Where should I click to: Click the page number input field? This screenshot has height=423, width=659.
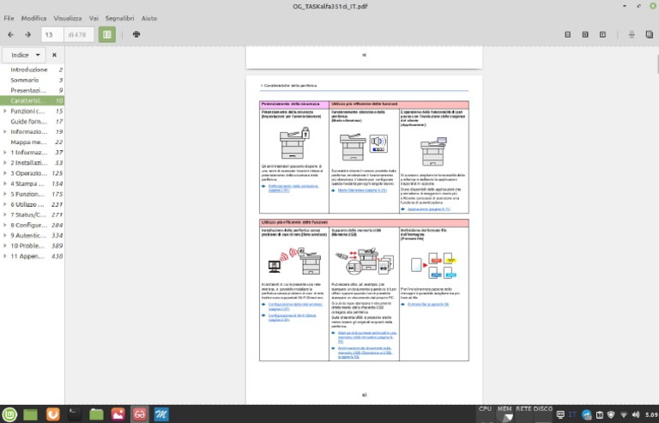tap(52, 34)
